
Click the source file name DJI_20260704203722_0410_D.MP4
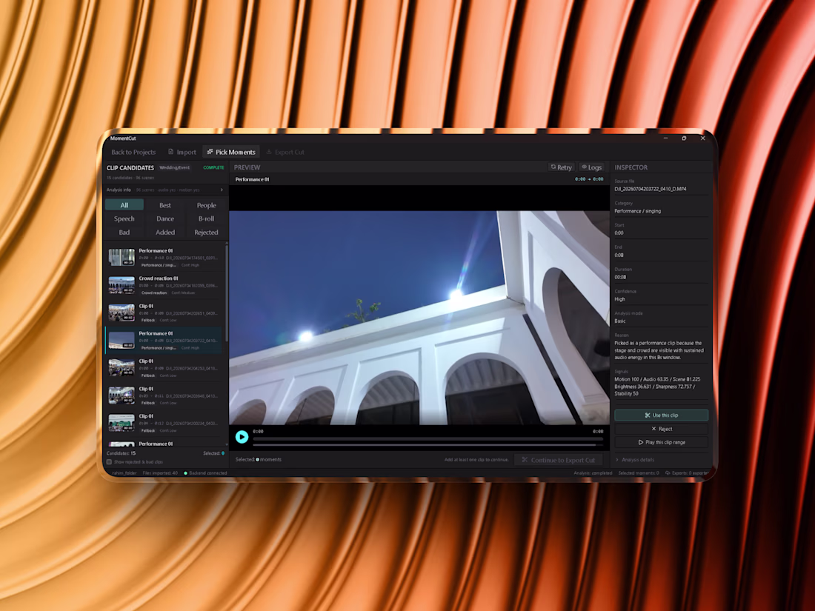[x=651, y=189]
